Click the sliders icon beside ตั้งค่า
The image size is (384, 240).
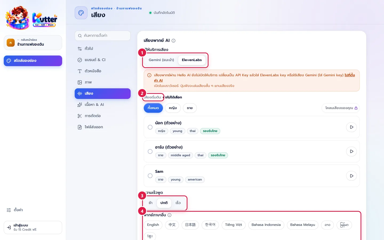[9, 210]
